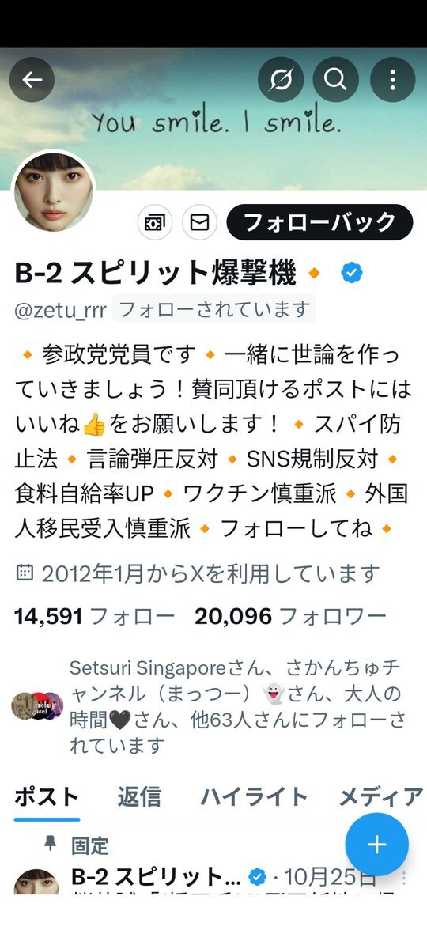Open direct message envelope icon
This screenshot has height=949, width=427.
199,222
